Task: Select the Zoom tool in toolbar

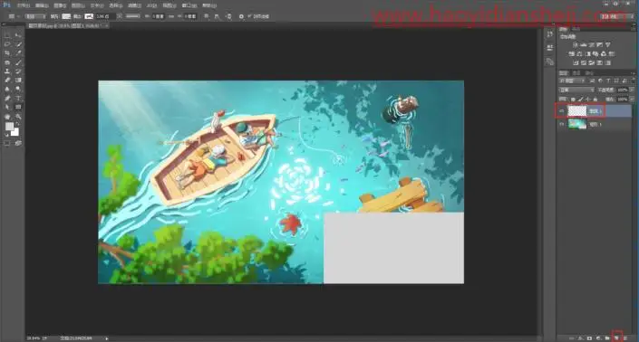Action: 18,117
